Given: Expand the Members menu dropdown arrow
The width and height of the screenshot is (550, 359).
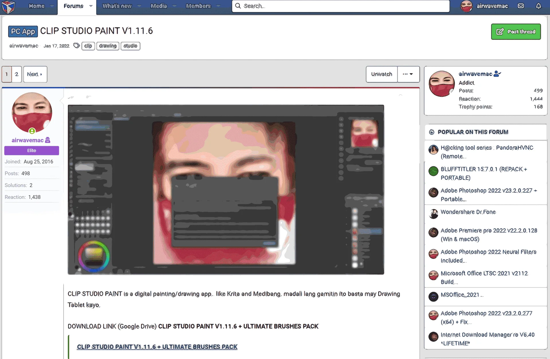Looking at the screenshot, I should (218, 6).
